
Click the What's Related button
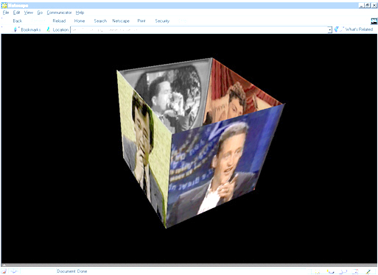coord(354,29)
